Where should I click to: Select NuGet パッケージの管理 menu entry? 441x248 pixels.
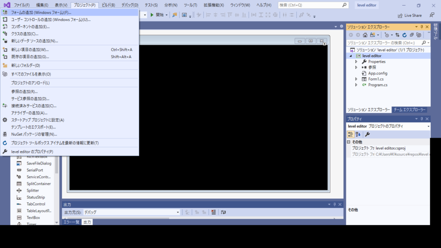pos(34,134)
